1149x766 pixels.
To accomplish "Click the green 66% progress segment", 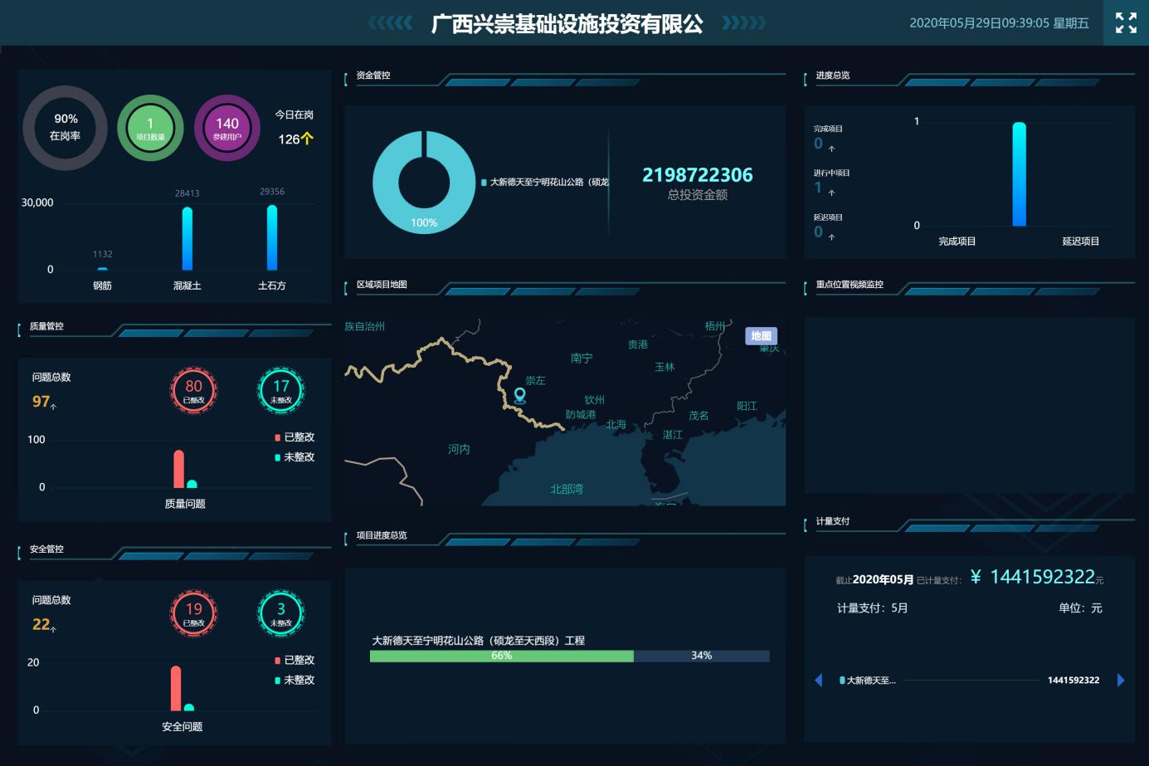I will pos(502,656).
